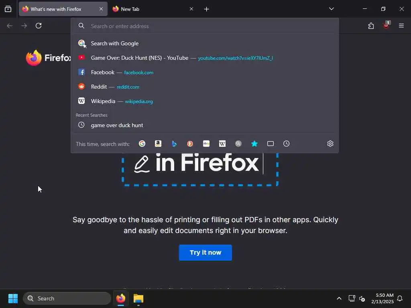411x308 pixels.
Task: Open muted volume tray icon
Action: pos(362,298)
